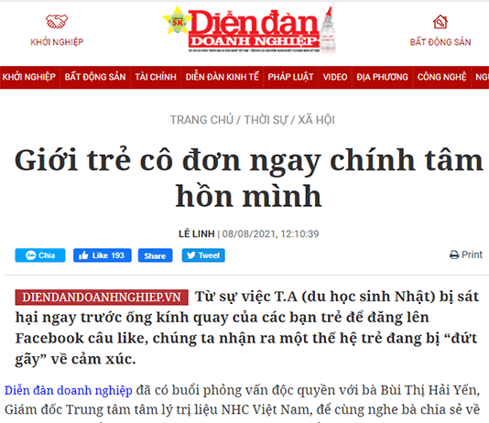Viewport: 489px width, 423px height.
Task: Click the BẤT ĐỘNG SẢN label under house
Action: point(440,42)
